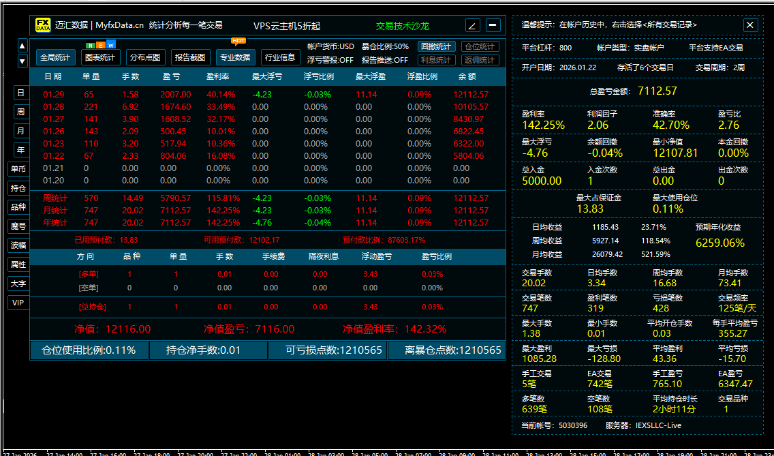Click the 净值盈利率 142.32% text
This screenshot has height=456, width=774.
click(395, 329)
